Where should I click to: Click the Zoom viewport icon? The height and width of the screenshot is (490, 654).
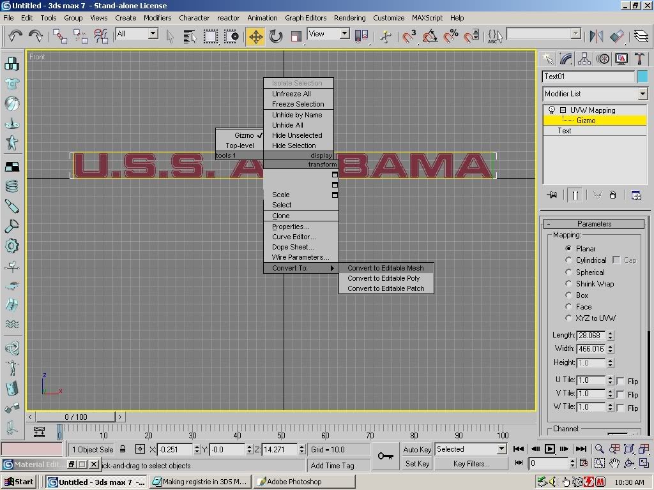point(599,449)
